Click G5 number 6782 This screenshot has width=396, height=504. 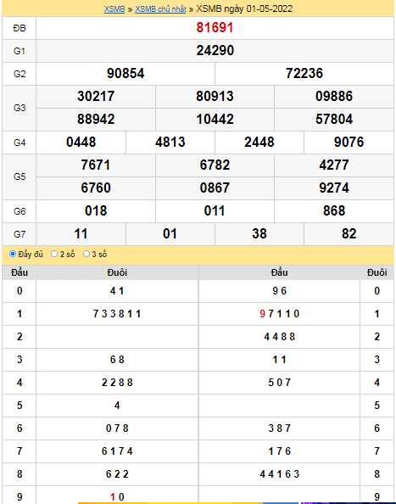(215, 165)
